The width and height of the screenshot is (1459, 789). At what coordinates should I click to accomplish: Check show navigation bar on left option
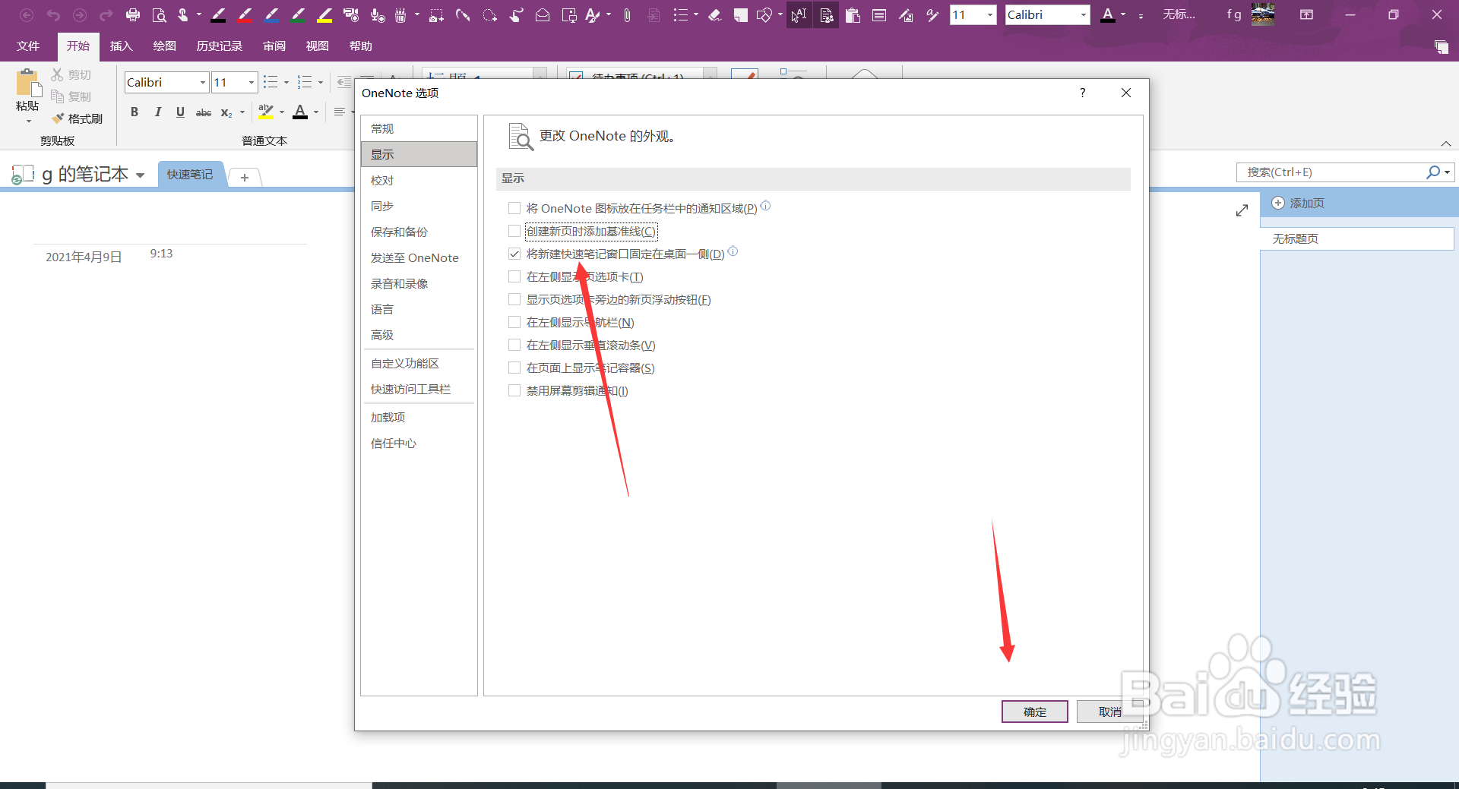[514, 322]
